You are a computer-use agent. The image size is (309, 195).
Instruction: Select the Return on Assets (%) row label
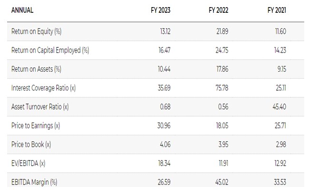click(36, 69)
